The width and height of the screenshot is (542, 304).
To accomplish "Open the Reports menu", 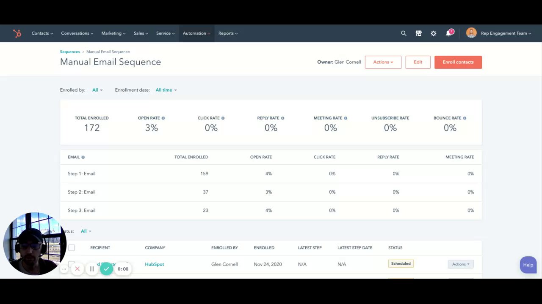I will pos(228,33).
